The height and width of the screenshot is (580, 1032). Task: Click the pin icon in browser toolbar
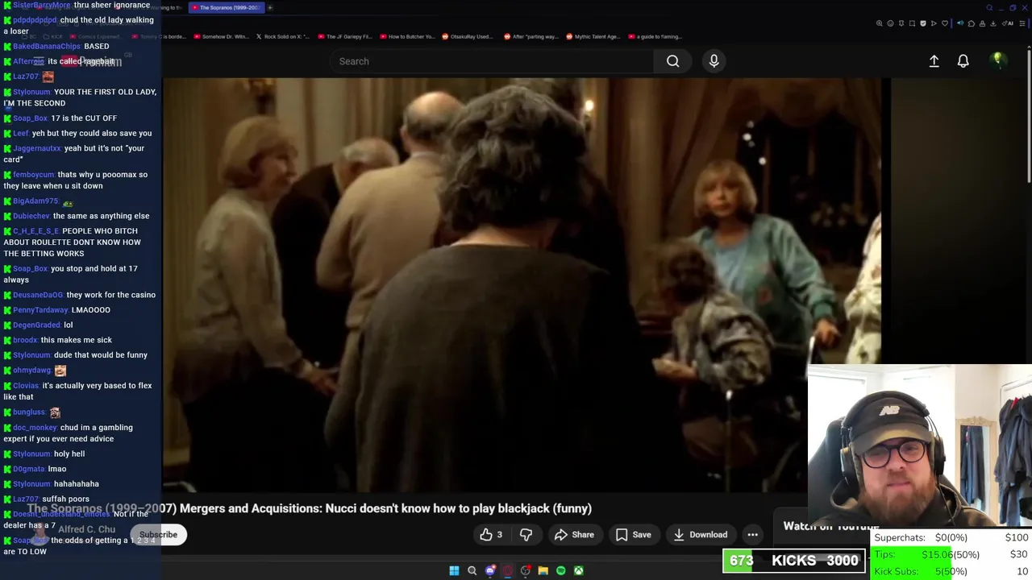[901, 23]
